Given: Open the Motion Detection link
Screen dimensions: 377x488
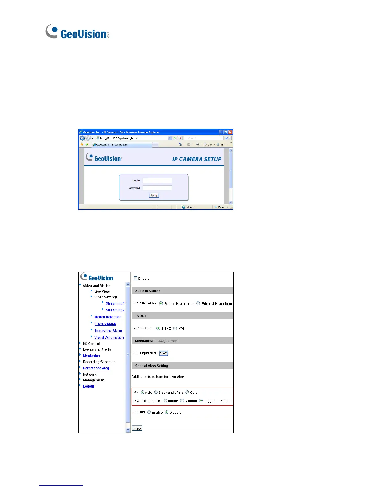Looking at the screenshot, I should [x=108, y=317].
